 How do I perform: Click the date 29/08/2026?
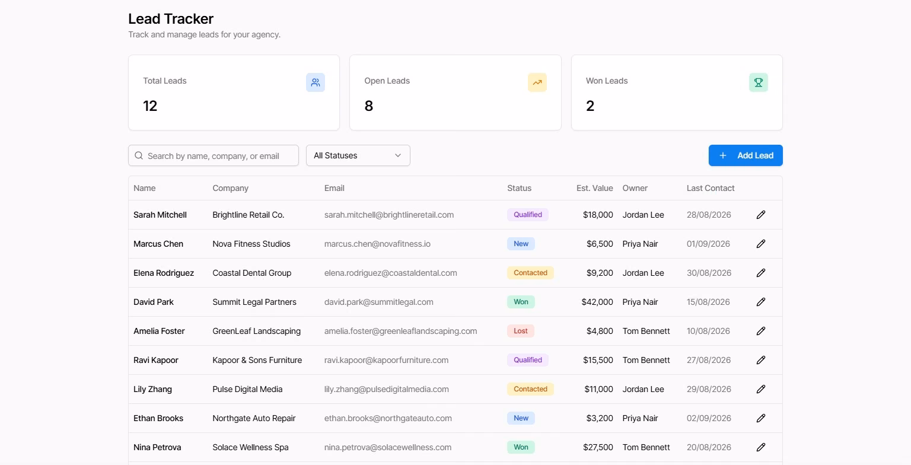tap(708, 389)
